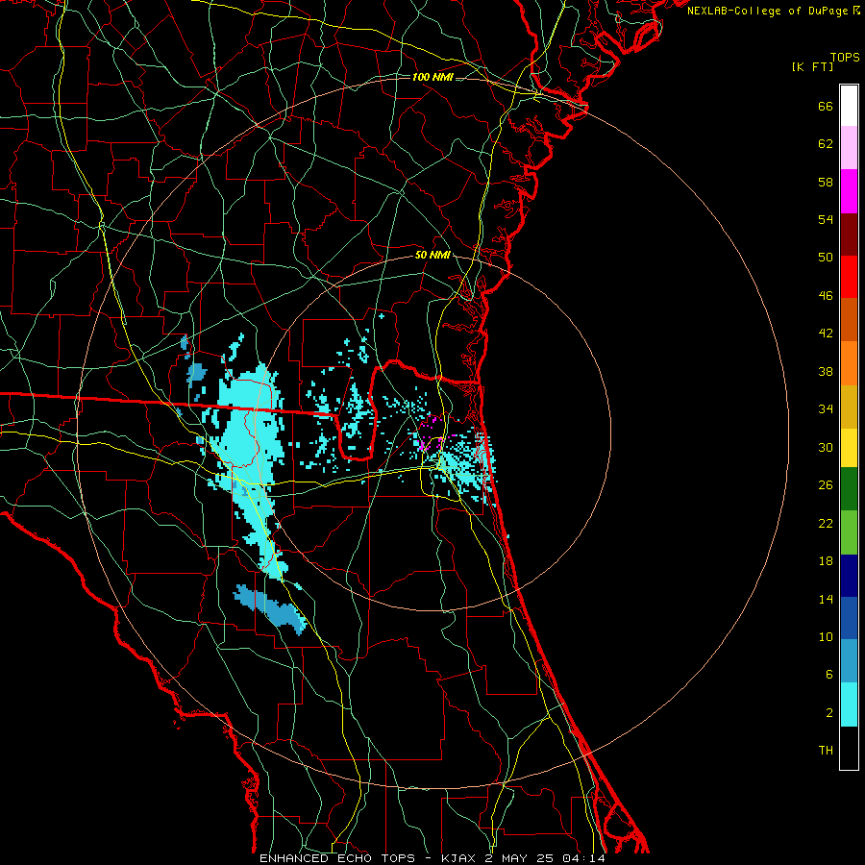Click the yellow 30 kft legend swatch

[x=849, y=448]
